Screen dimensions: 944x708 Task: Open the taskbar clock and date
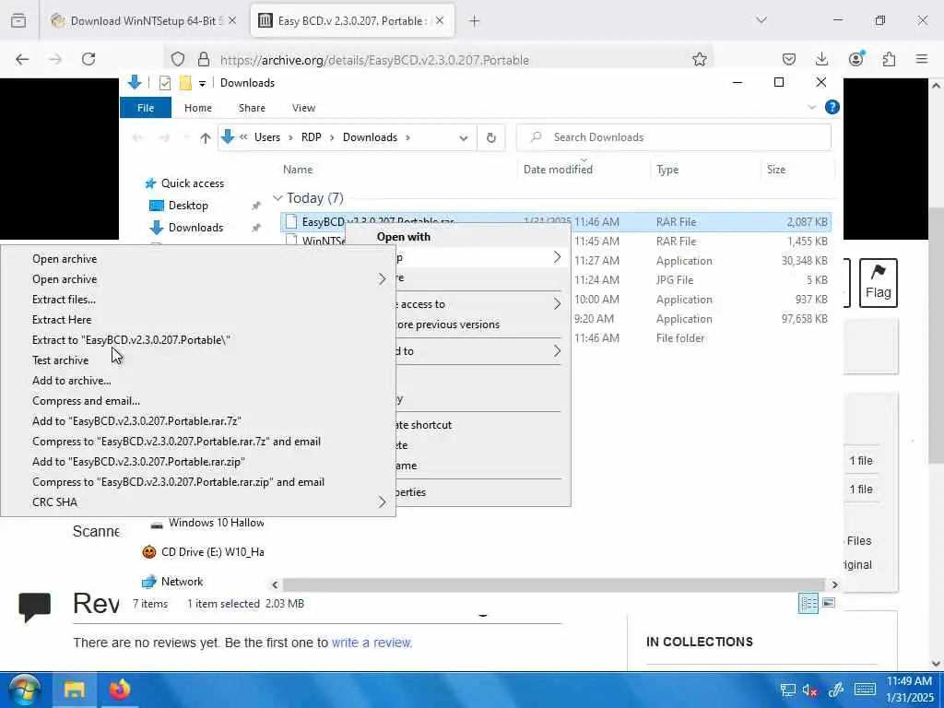[909, 690]
